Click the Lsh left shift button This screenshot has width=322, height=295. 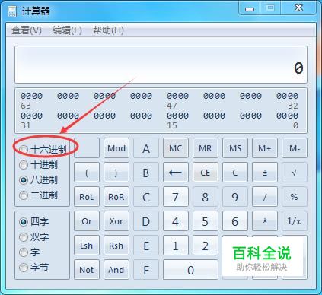coord(87,246)
